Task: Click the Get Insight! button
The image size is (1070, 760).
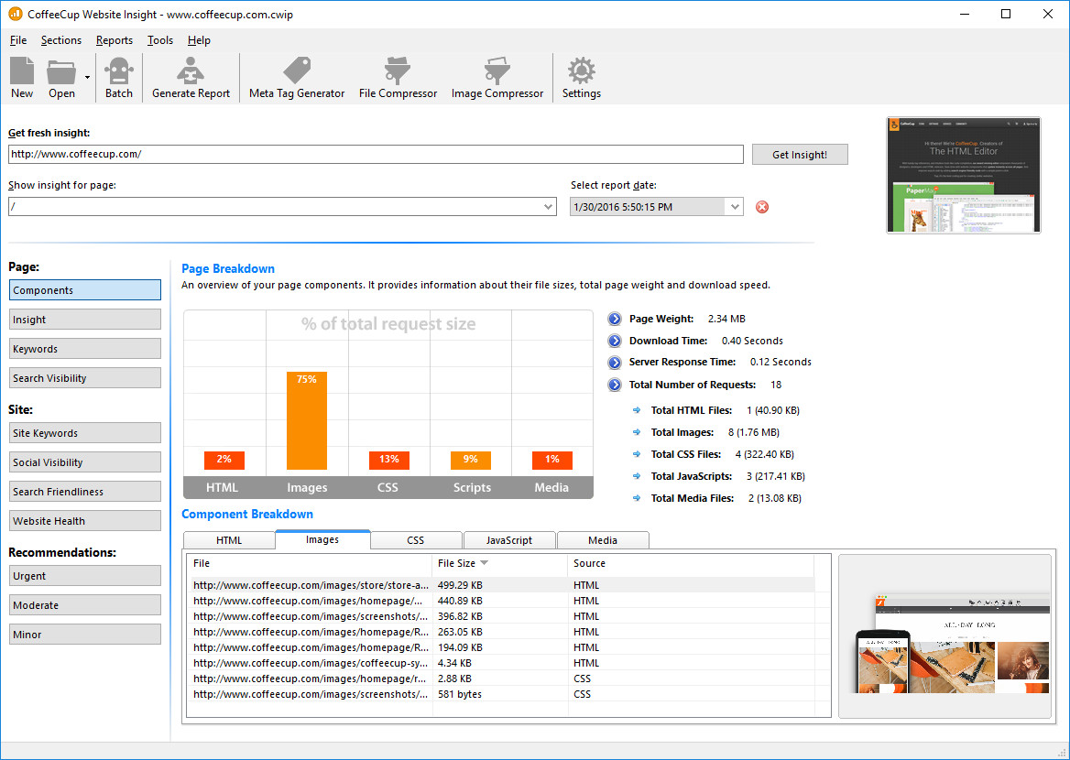Action: (800, 154)
